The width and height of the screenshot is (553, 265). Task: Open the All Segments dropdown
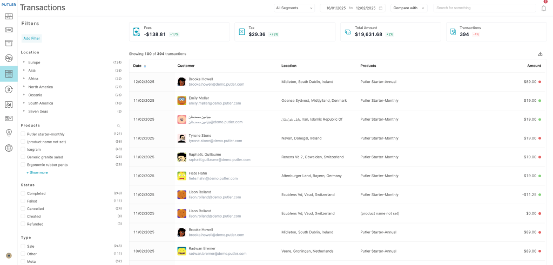coord(294,8)
